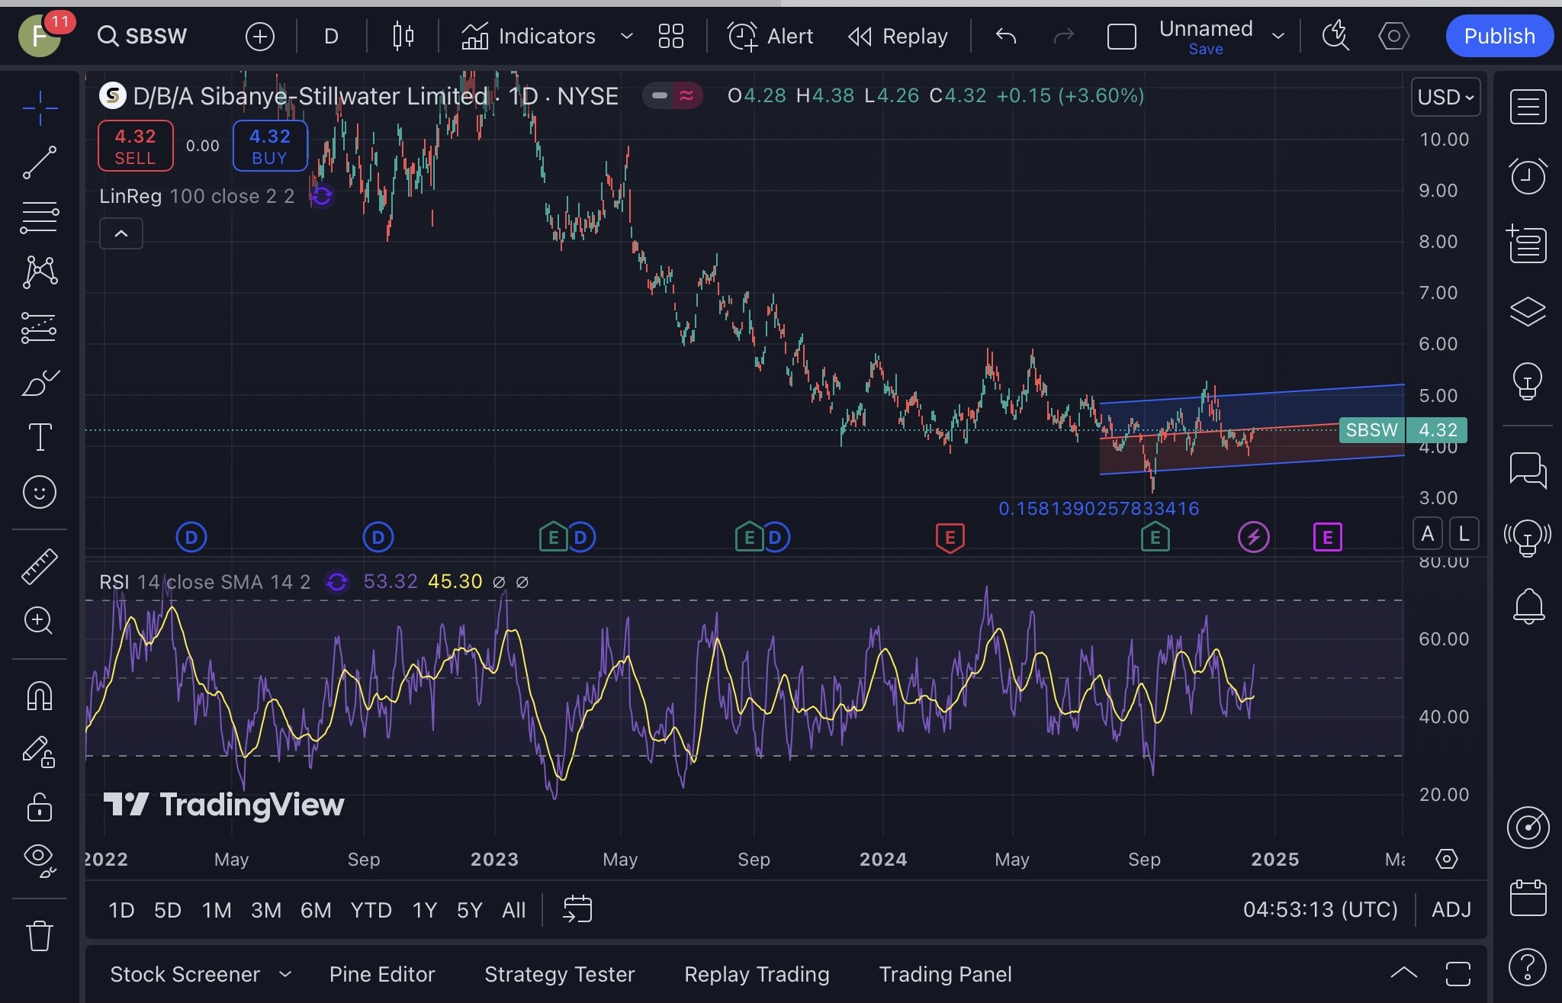Set the time range to 1D

121,910
